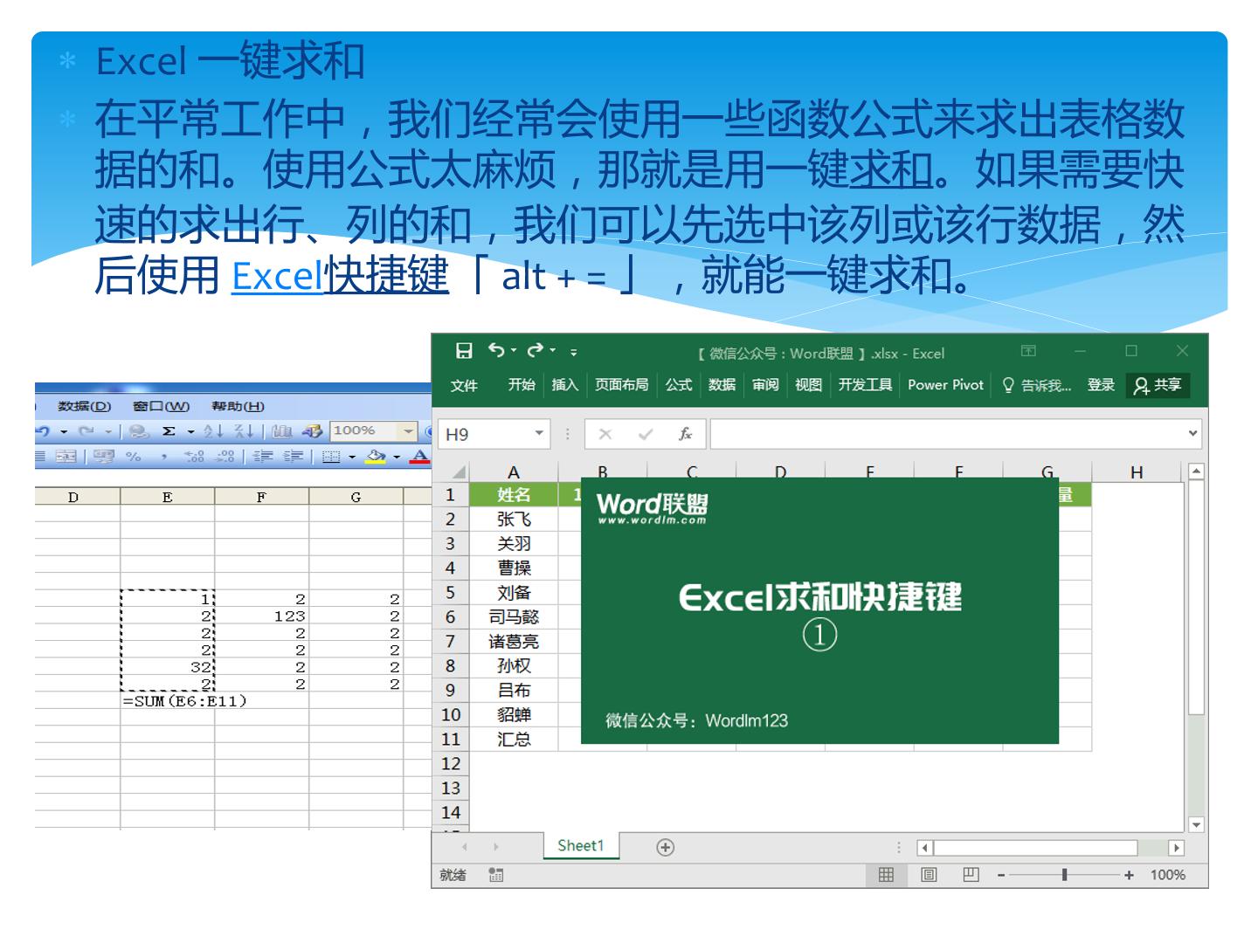
Task: Click the Currency Style icon in old Excel
Action: pos(104,456)
